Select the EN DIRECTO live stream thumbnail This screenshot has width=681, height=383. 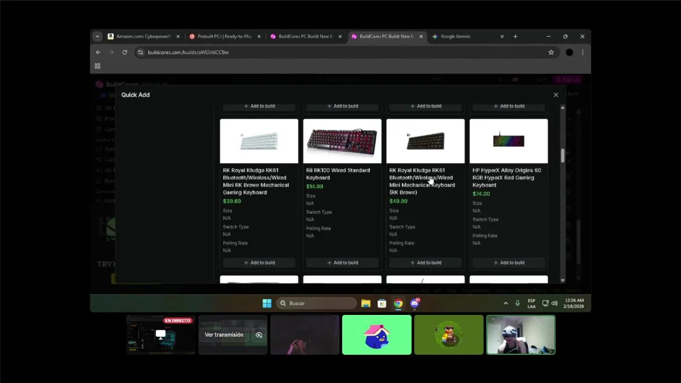(161, 335)
